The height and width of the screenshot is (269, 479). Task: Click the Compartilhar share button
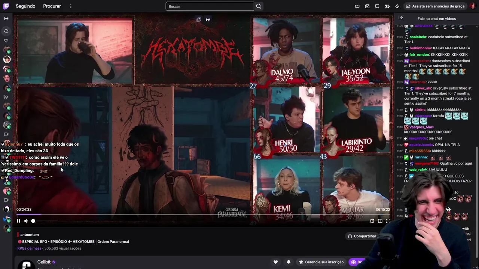click(x=362, y=236)
